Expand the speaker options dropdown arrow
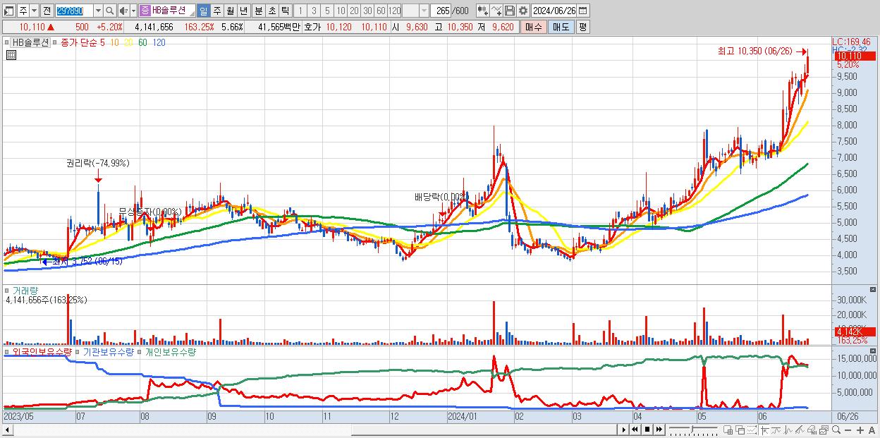Image resolution: width=880 pixels, height=438 pixels. [133, 11]
